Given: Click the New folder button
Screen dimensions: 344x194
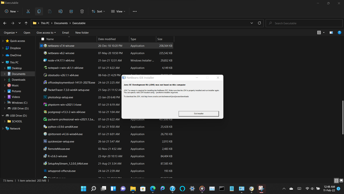Looking at the screenshot, I should pyautogui.click(x=82, y=33).
